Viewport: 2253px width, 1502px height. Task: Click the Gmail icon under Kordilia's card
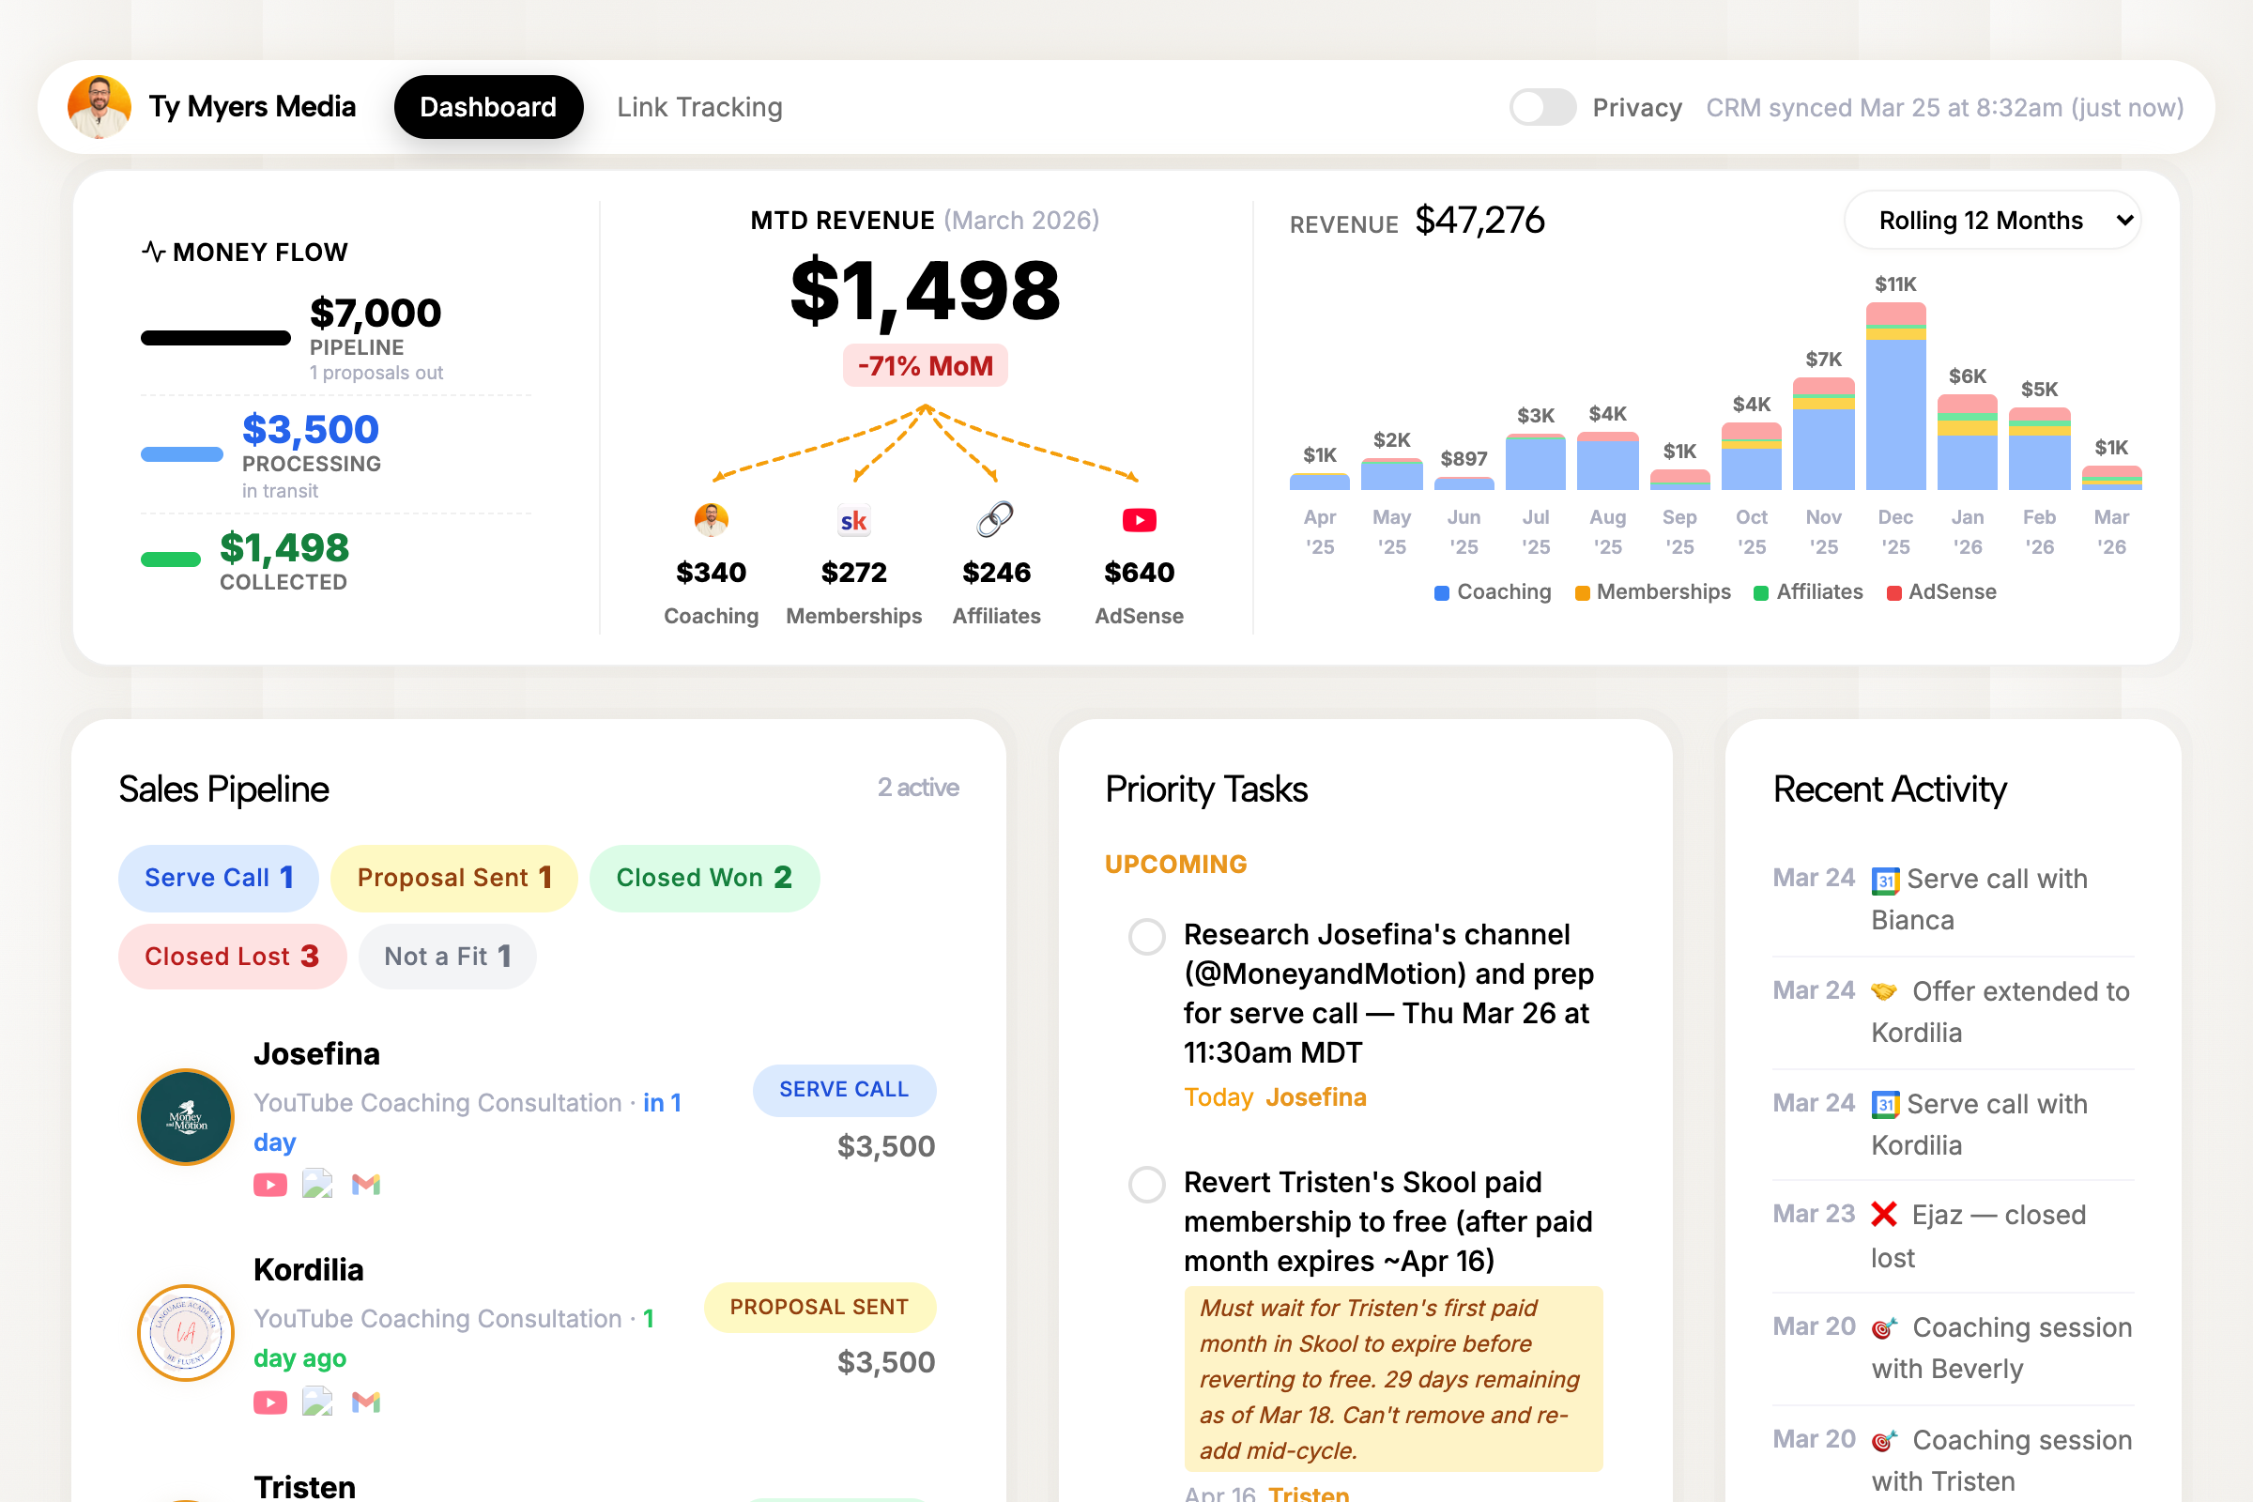coord(367,1401)
